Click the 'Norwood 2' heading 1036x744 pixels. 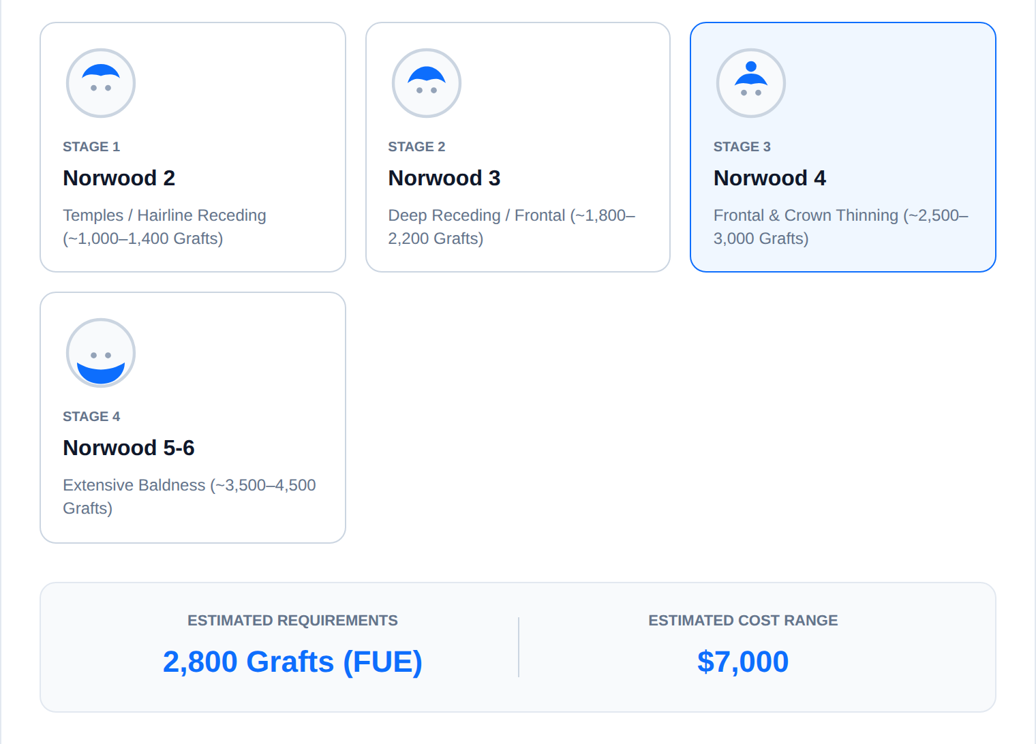pyautogui.click(x=119, y=178)
